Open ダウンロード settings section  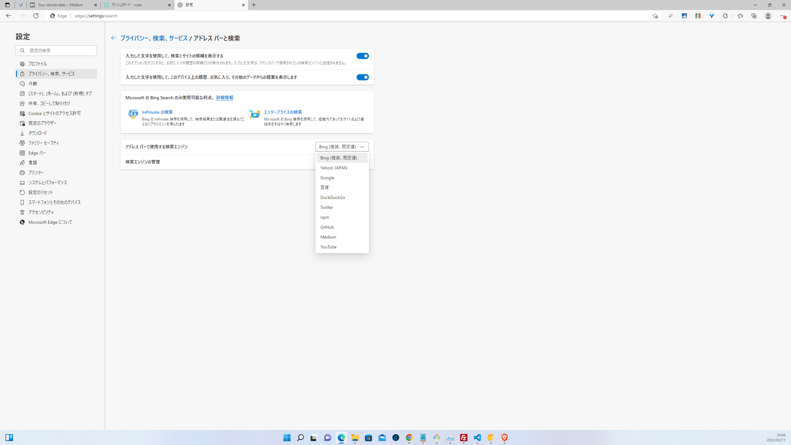(56, 133)
